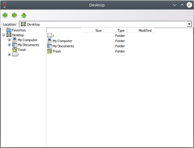Click the Wine glass icon in title bar

click(x=5, y=5)
